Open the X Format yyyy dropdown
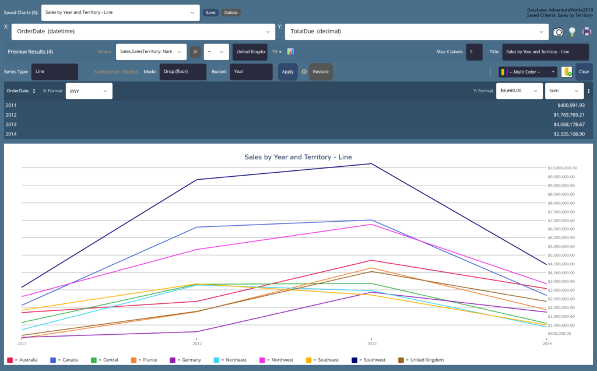 click(x=89, y=91)
